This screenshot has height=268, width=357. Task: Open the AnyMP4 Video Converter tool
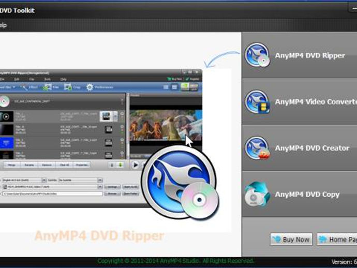[x=300, y=101]
